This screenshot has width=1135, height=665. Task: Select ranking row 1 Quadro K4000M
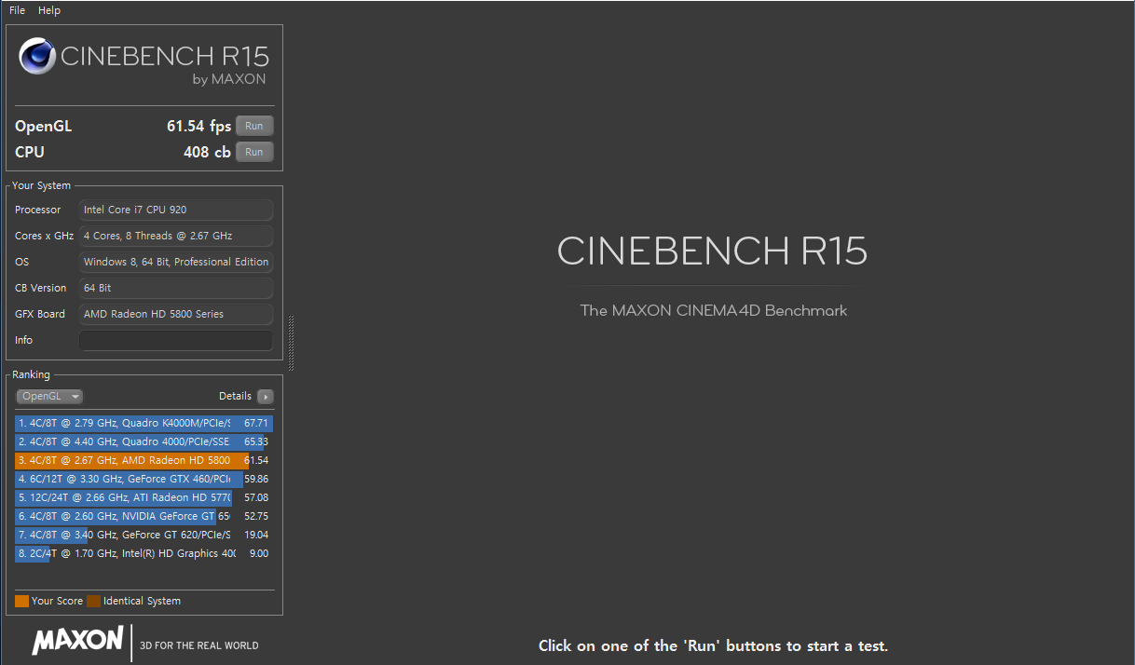[144, 423]
